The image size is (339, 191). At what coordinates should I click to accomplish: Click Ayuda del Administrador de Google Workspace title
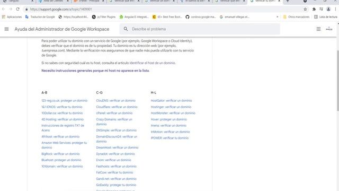(x=62, y=29)
